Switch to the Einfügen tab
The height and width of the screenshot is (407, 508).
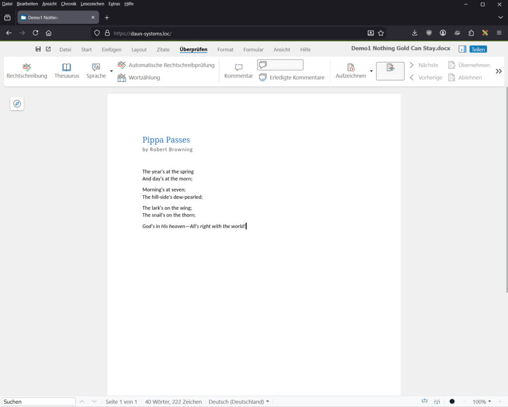tap(111, 50)
